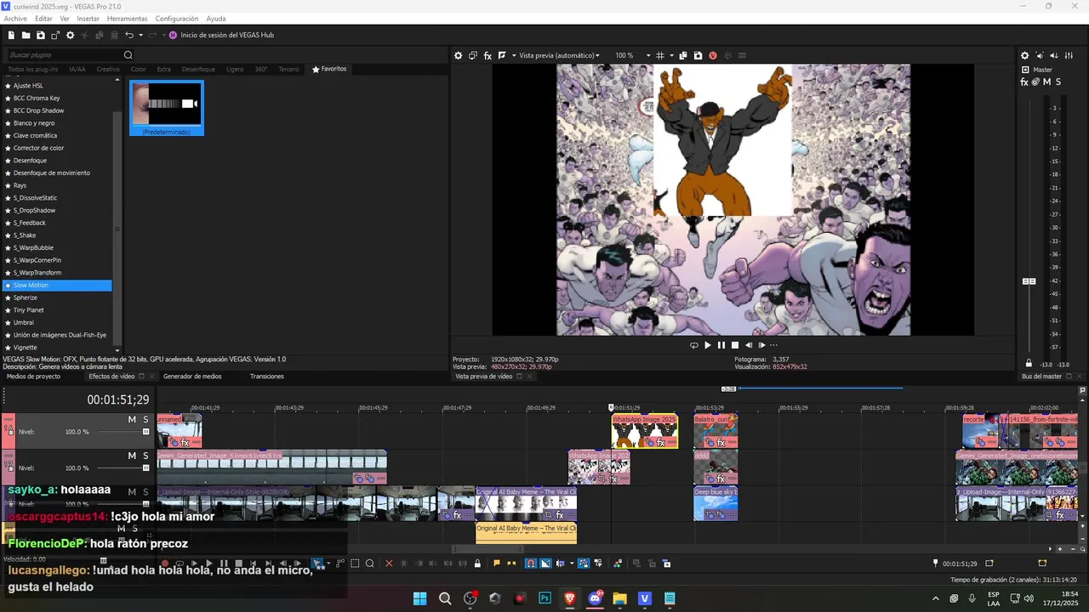Screen dimensions: 1089x612
Task: Open video output FX in preview toolbar
Action: (x=487, y=55)
